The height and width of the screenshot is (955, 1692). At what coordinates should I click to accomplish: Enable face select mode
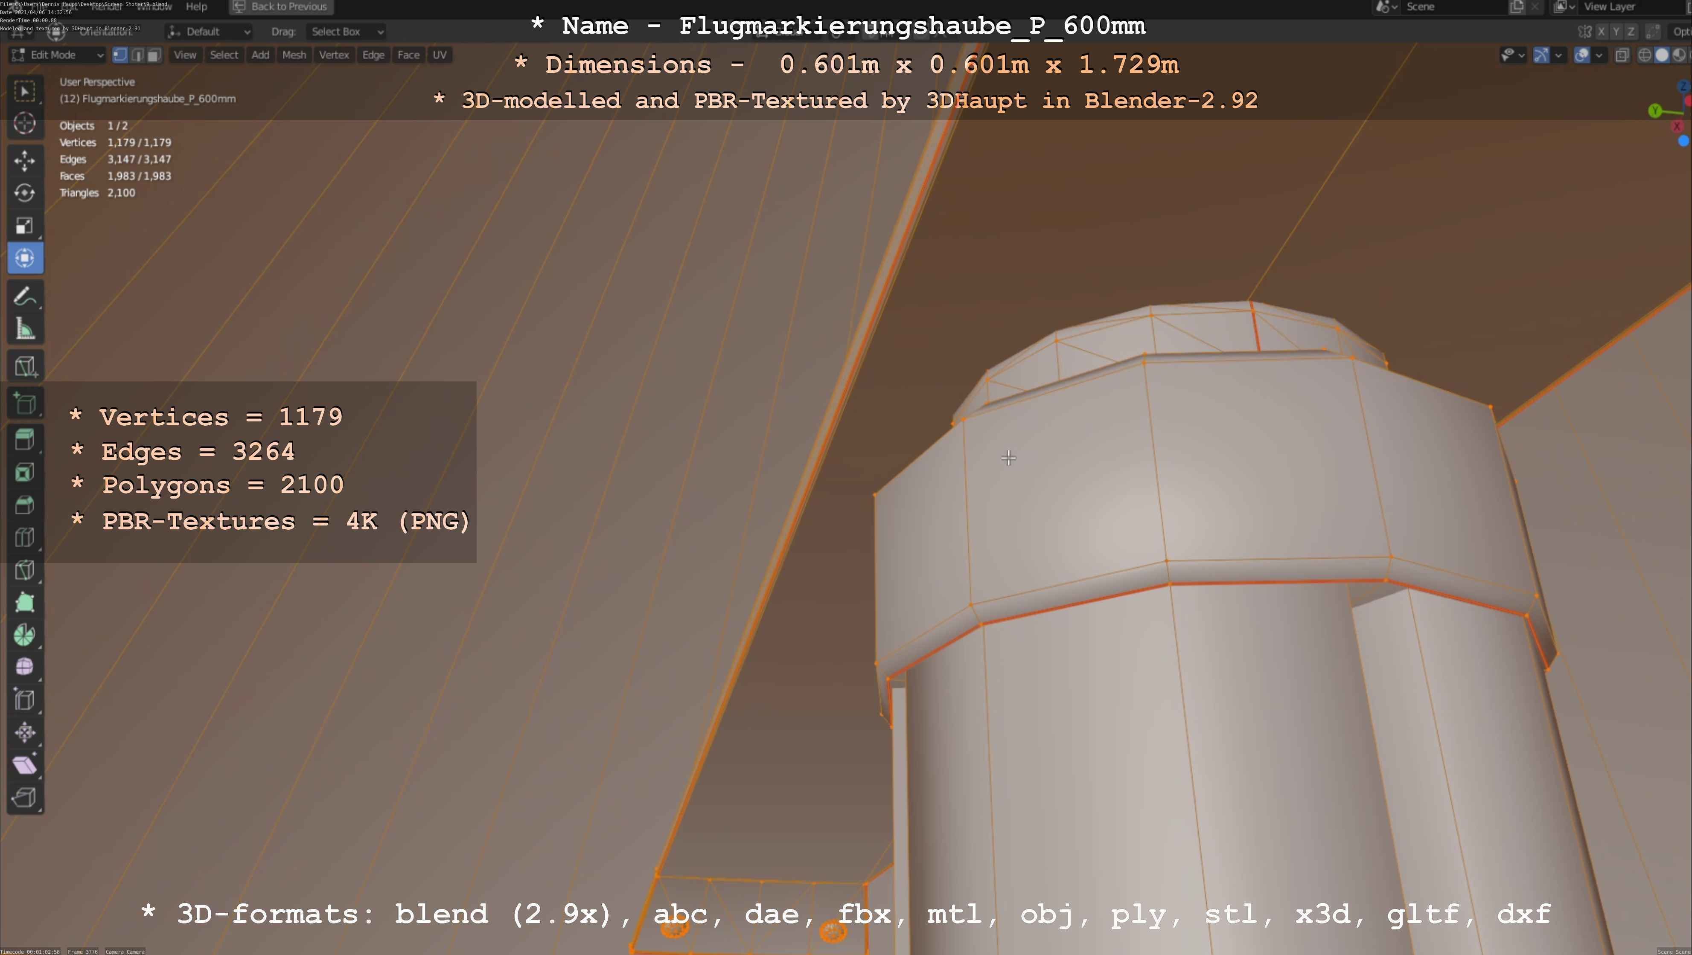coord(154,55)
